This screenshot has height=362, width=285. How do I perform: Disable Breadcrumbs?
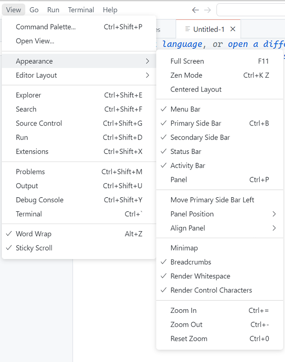pyautogui.click(x=189, y=262)
